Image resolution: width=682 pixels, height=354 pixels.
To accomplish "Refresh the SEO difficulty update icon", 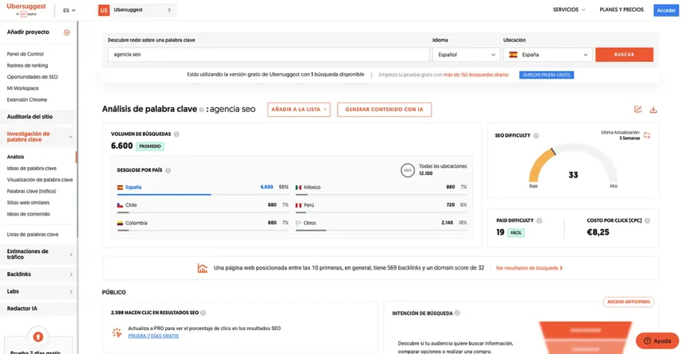I will click(647, 135).
